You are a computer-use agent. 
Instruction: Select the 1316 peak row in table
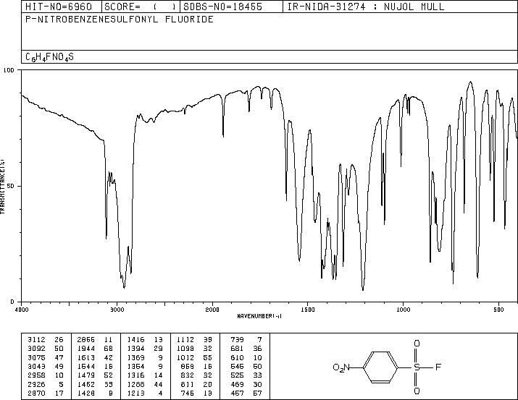coord(145,375)
